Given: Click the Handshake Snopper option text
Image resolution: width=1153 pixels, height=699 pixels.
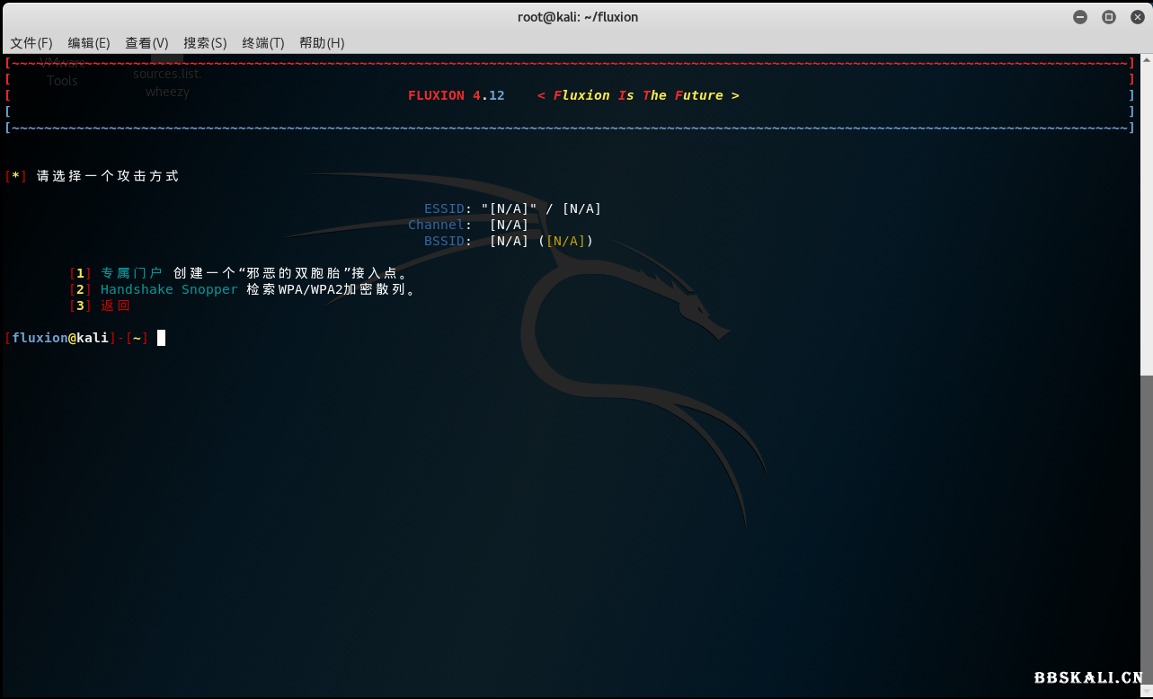Looking at the screenshot, I should click(169, 289).
